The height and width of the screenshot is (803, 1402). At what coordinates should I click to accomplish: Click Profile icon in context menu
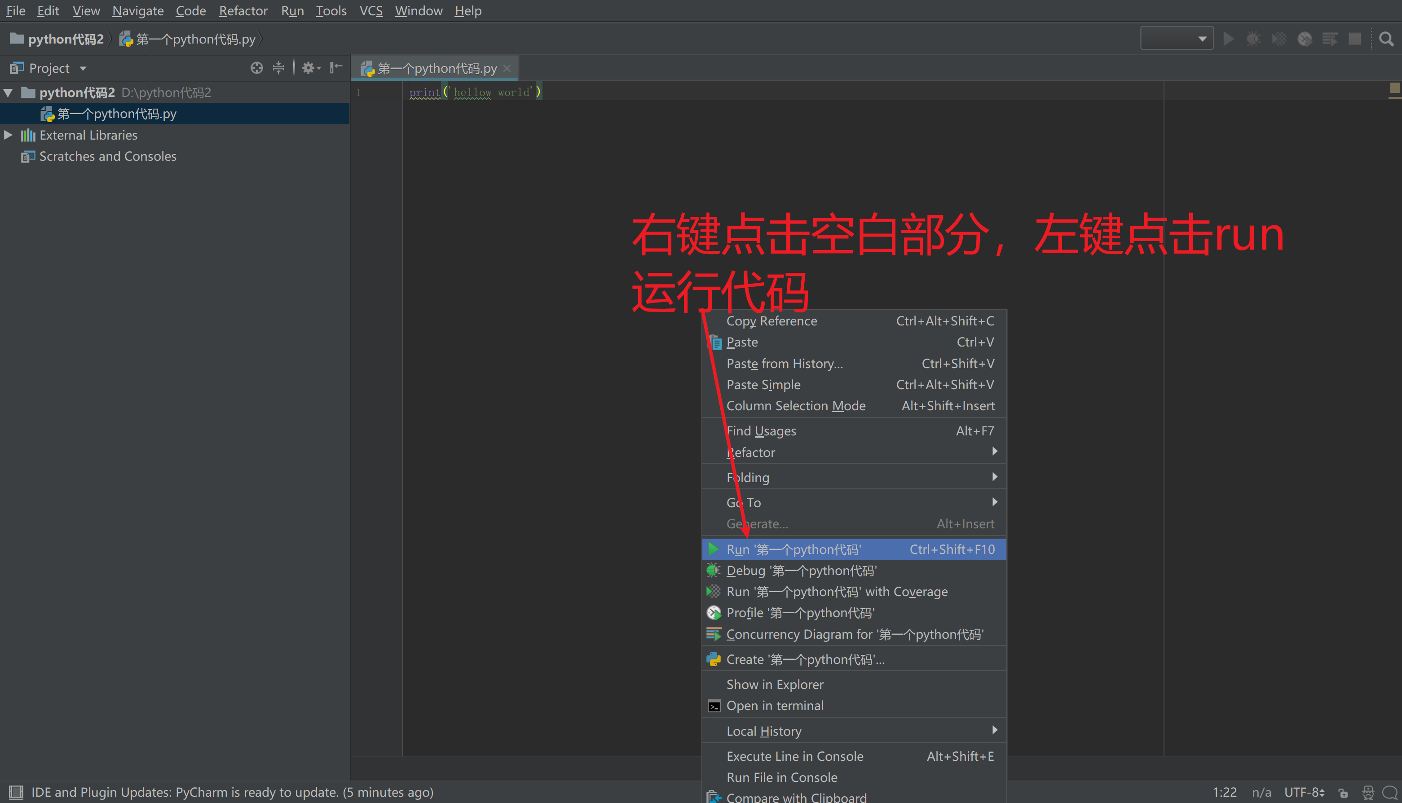(x=714, y=613)
